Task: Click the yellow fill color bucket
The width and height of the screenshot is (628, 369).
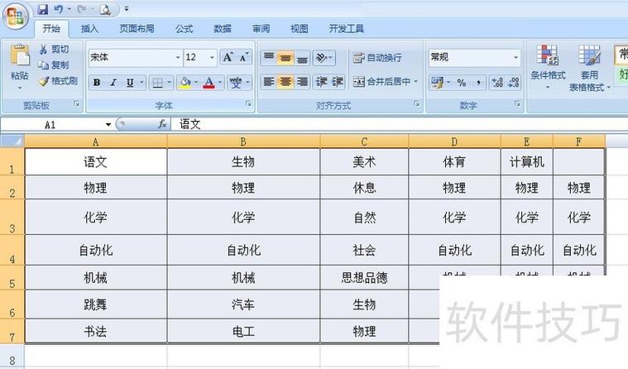Action: (185, 83)
